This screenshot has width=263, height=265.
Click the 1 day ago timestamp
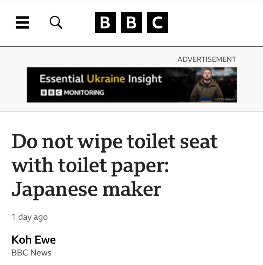[30, 217]
